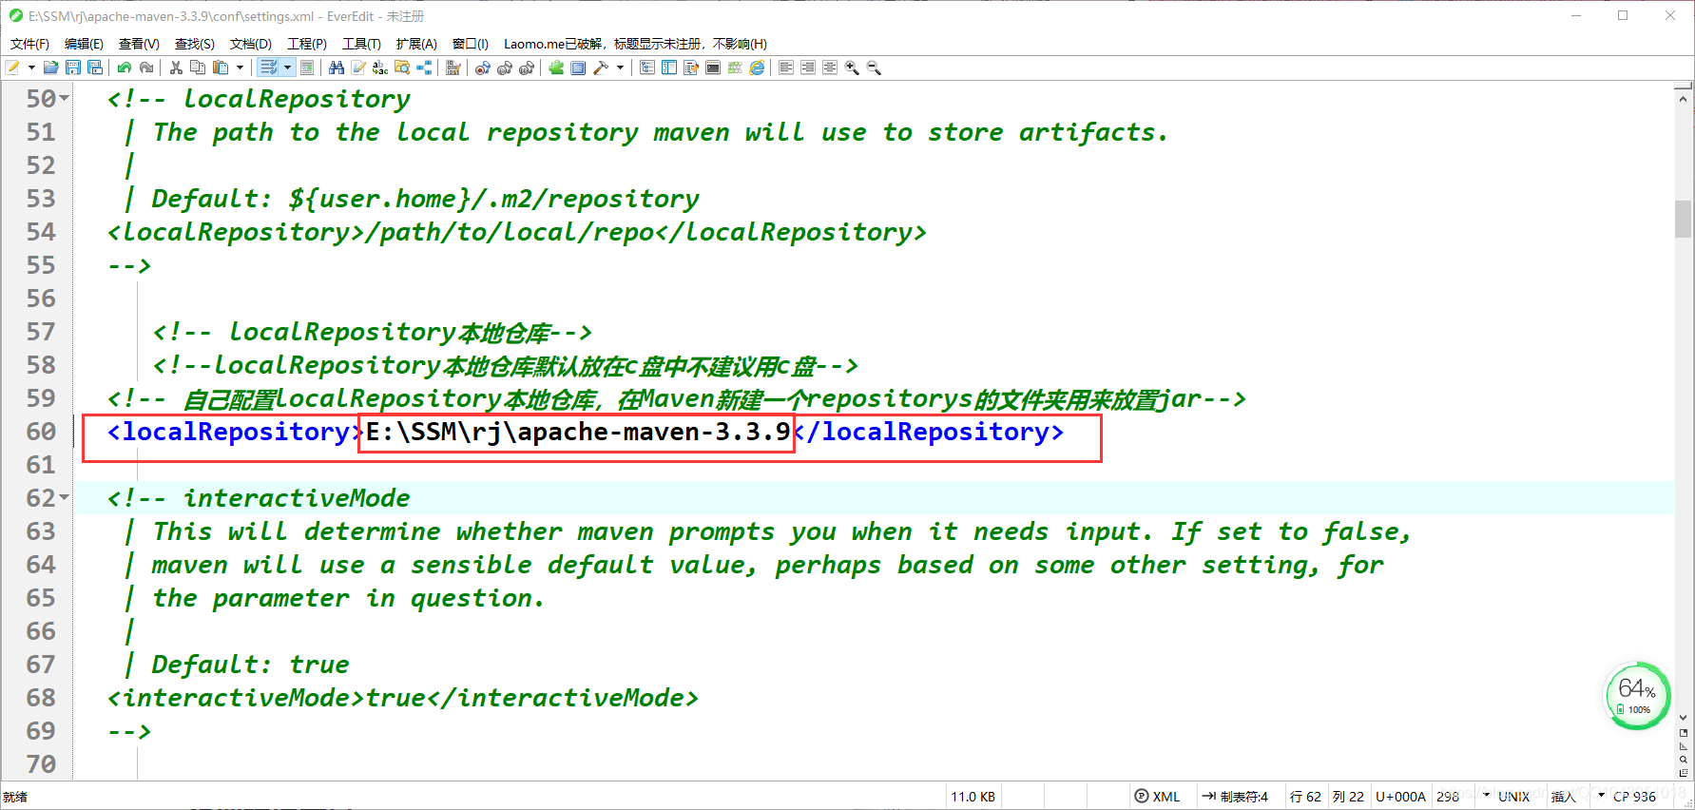Open the New file dropdown arrow

(31, 67)
